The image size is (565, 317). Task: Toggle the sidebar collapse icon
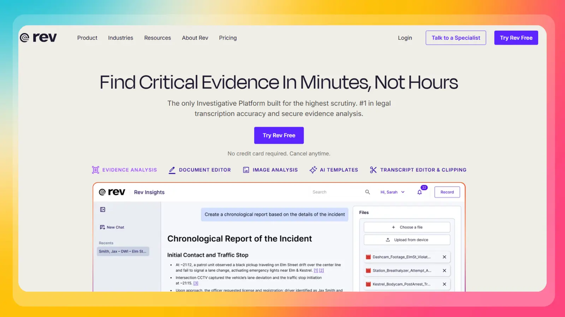point(103,210)
